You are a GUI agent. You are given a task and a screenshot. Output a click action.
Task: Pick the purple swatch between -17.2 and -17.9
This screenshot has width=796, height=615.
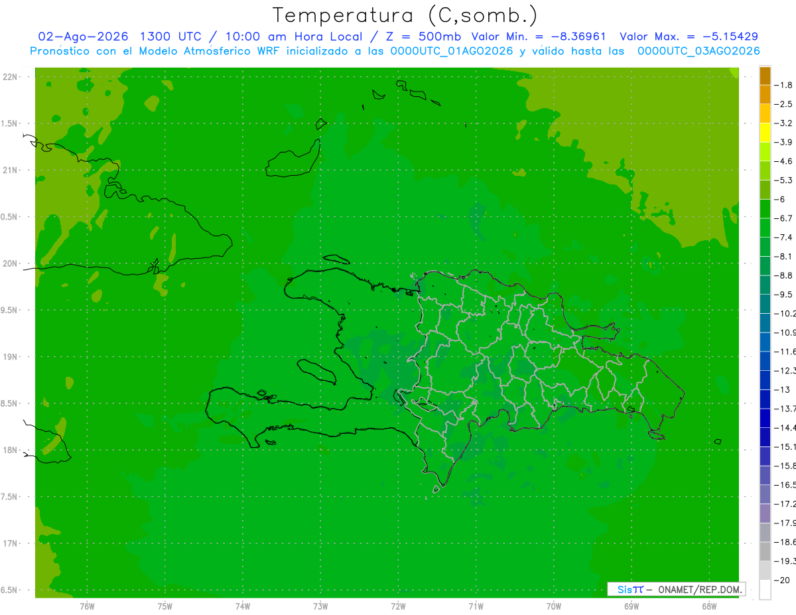tap(765, 513)
